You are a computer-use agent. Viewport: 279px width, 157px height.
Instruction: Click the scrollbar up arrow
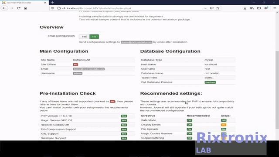click(x=277, y=13)
